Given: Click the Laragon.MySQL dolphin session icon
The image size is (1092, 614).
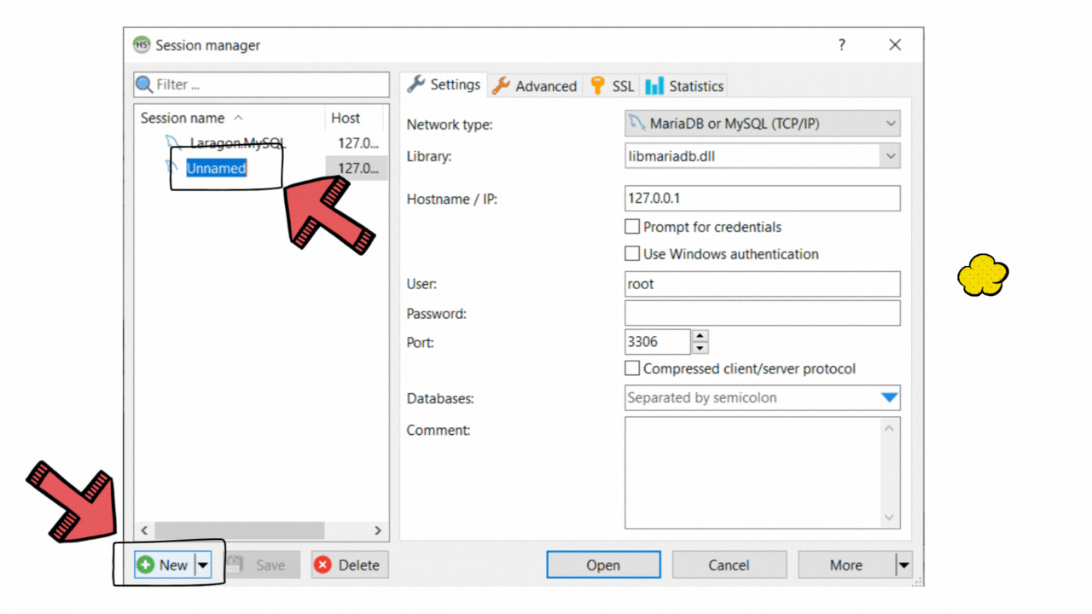Looking at the screenshot, I should 173,143.
